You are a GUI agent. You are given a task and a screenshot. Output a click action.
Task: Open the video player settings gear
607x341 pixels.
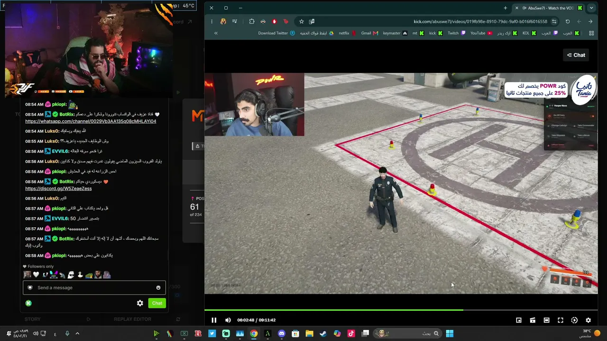tap(589, 320)
